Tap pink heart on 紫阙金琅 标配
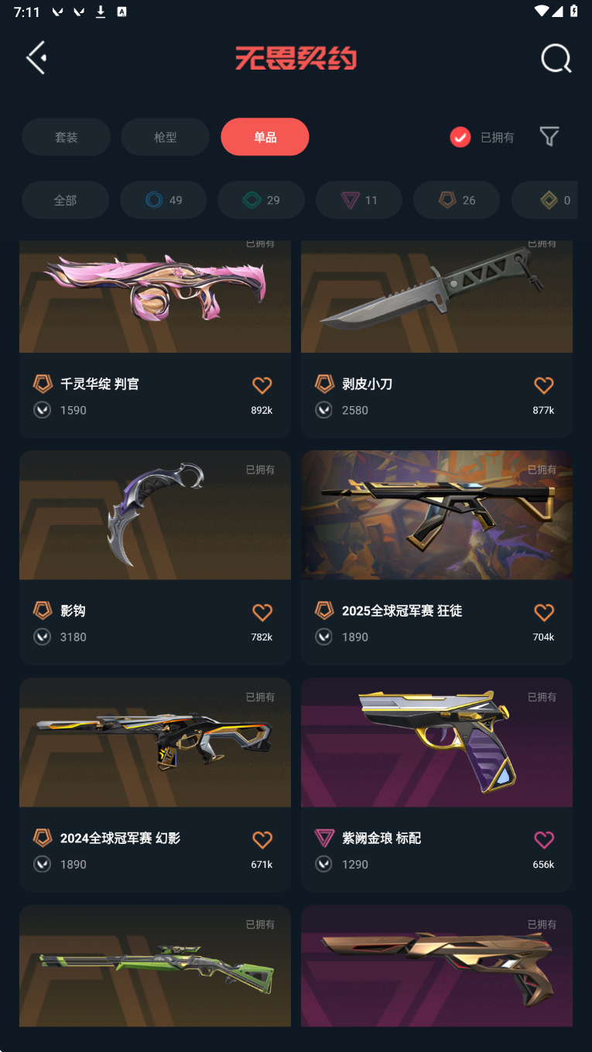592x1052 pixels. pyautogui.click(x=544, y=840)
